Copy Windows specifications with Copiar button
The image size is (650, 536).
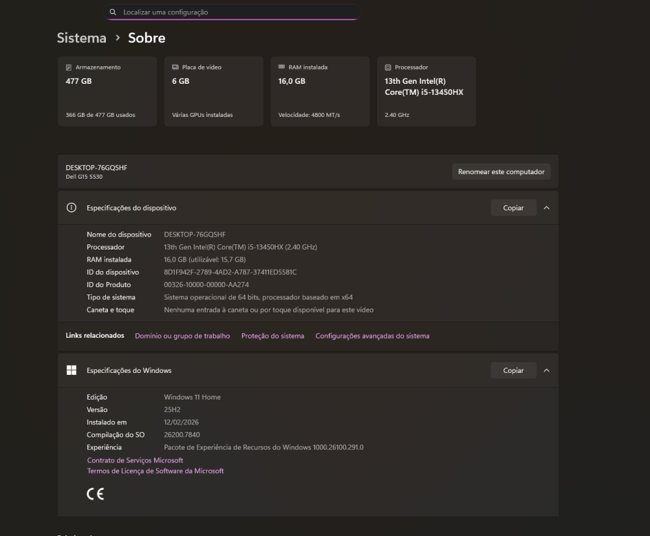(x=513, y=370)
